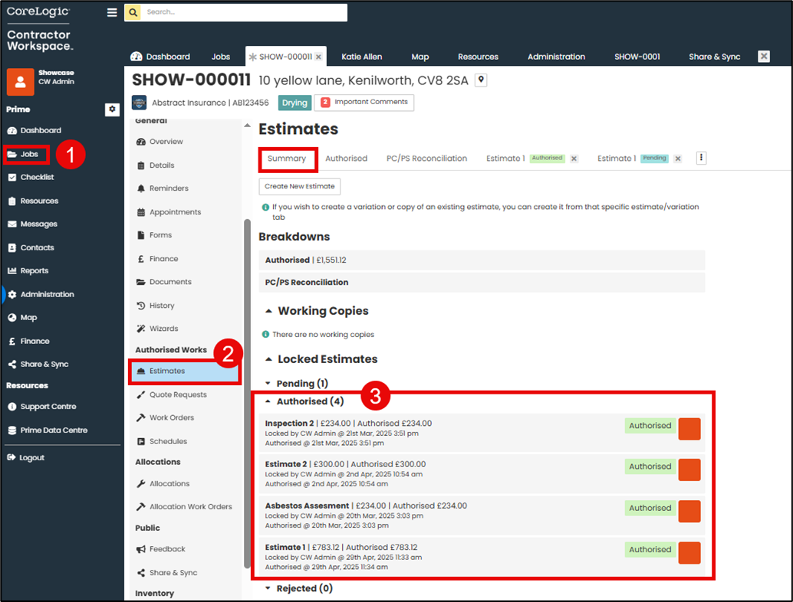Screen dimensions: 793x602
Task: Click orange button for Asbestos Assesment
Action: pos(689,512)
